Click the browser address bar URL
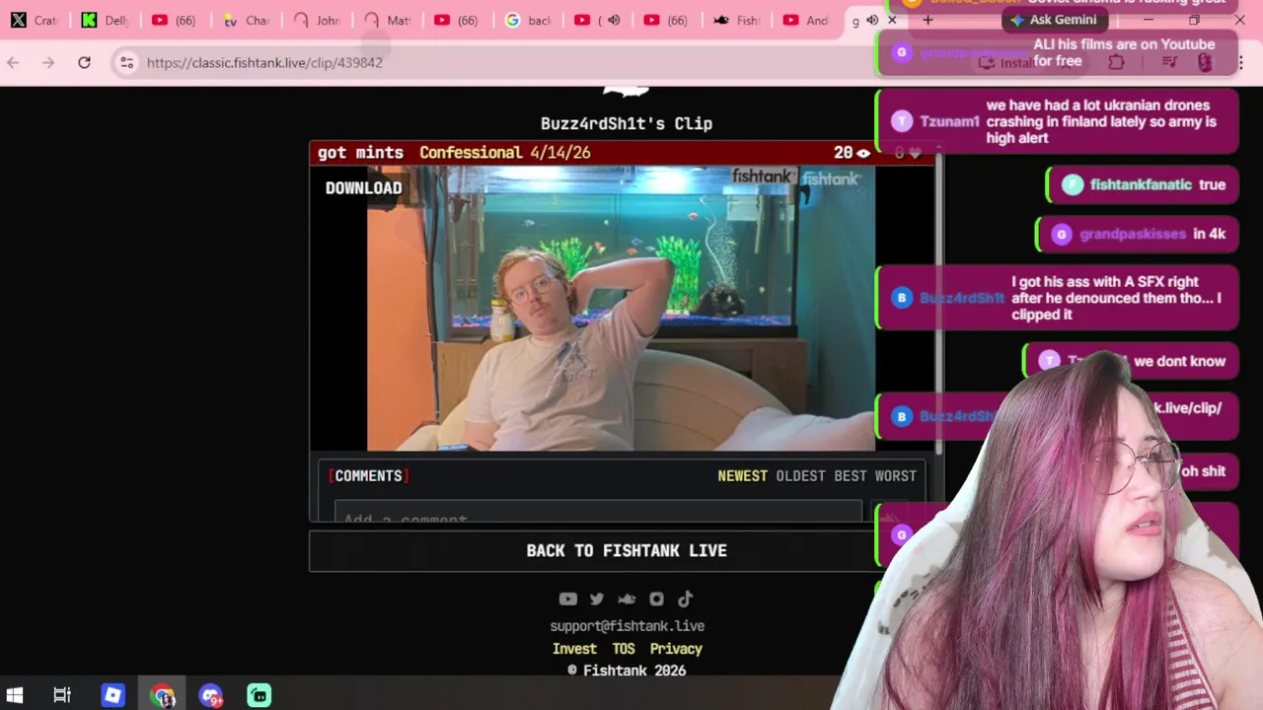 [264, 62]
